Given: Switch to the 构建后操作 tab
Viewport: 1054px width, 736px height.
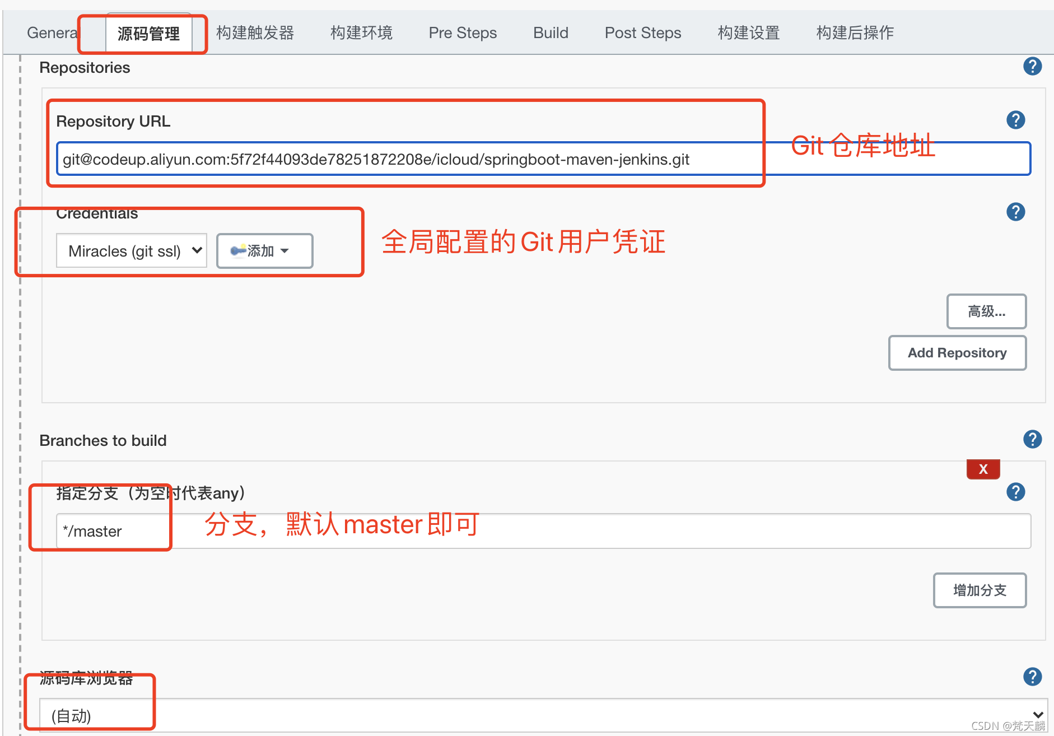Looking at the screenshot, I should click(x=855, y=32).
